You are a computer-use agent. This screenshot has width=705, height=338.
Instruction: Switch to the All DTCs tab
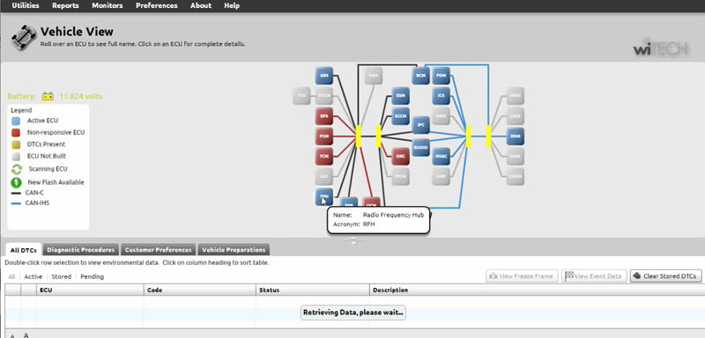coord(24,250)
